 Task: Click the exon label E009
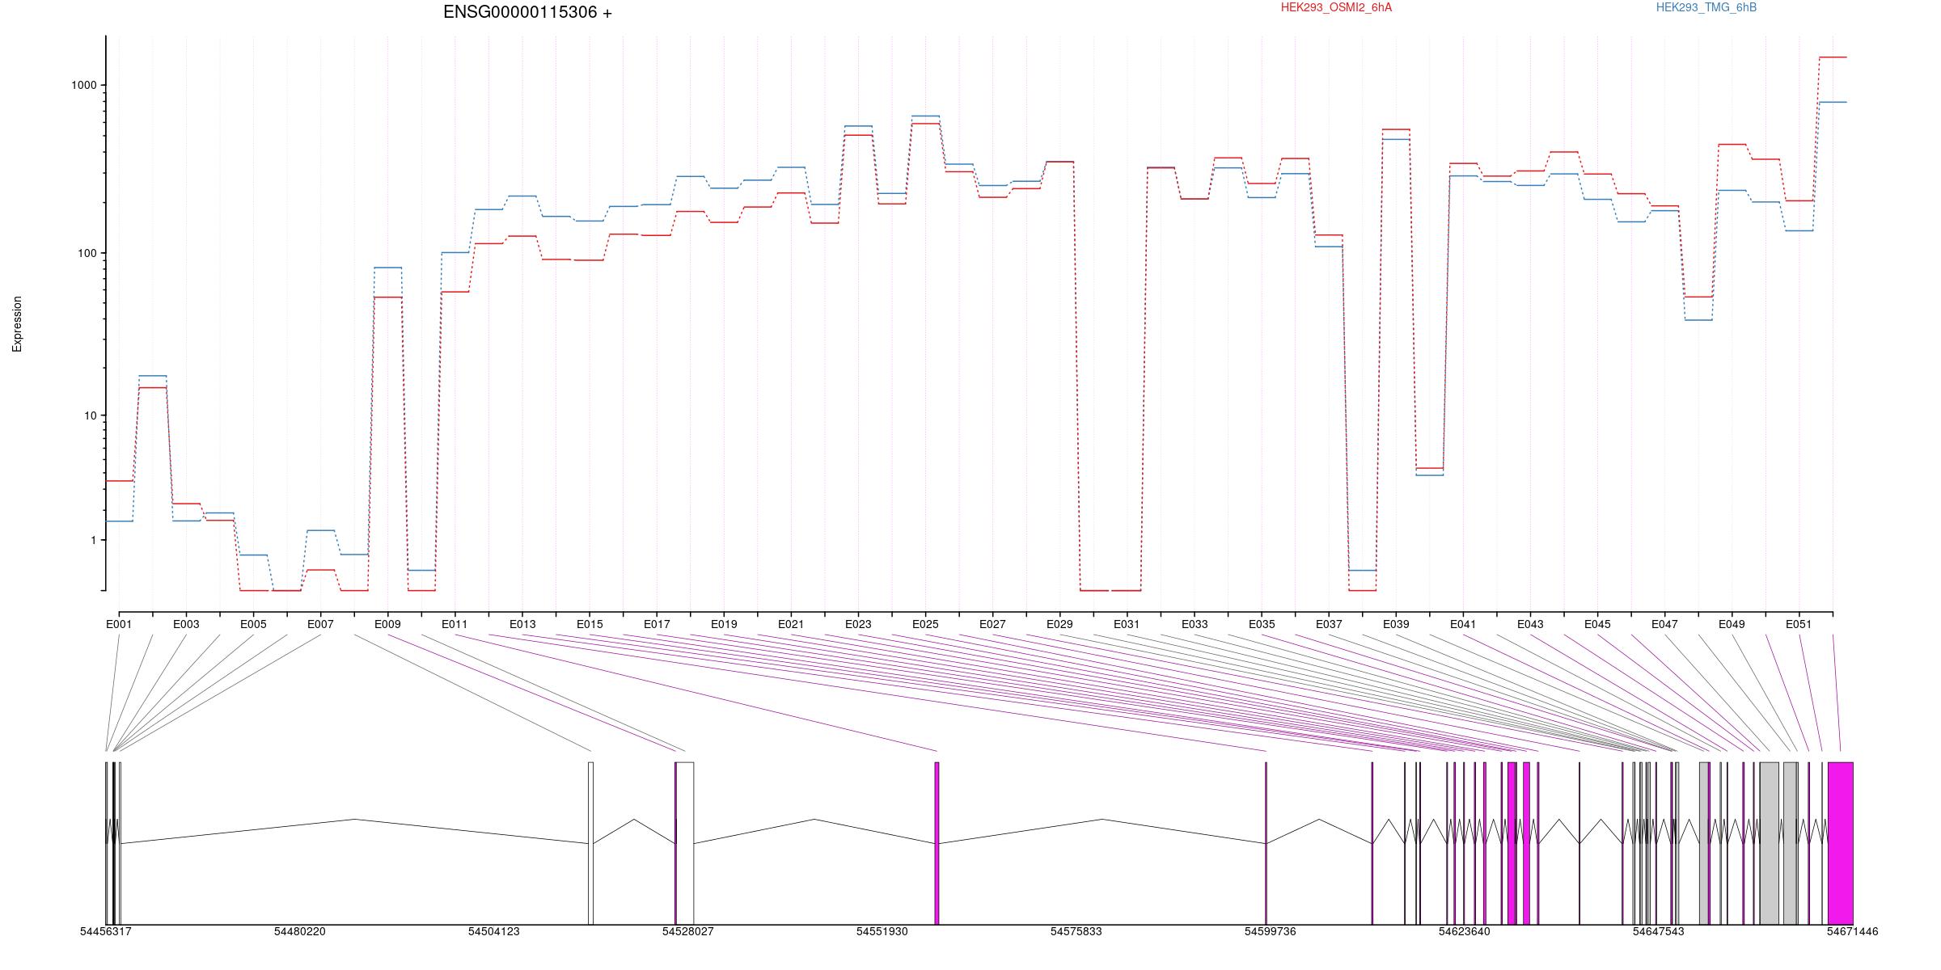(387, 624)
